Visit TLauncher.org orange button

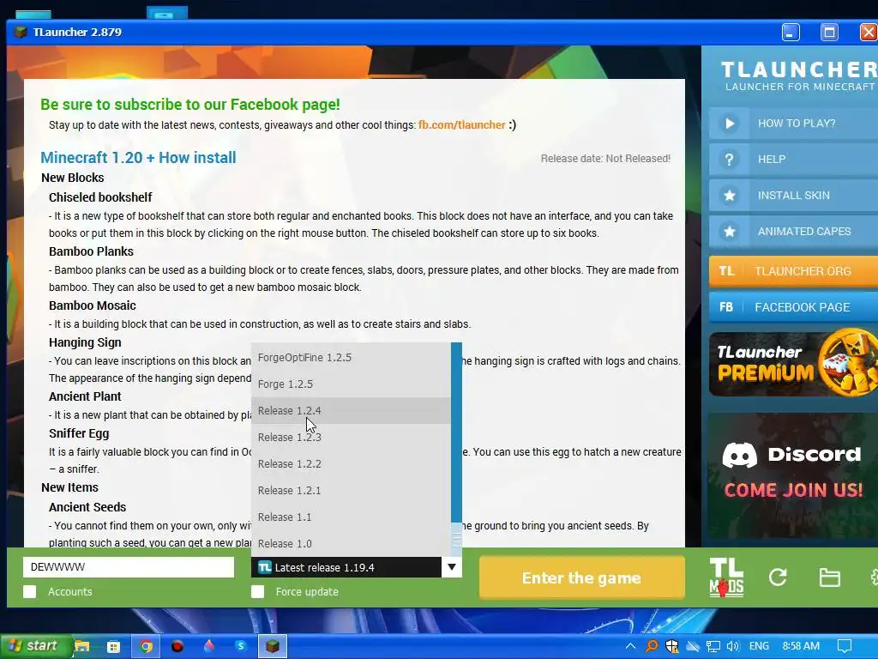(x=793, y=271)
